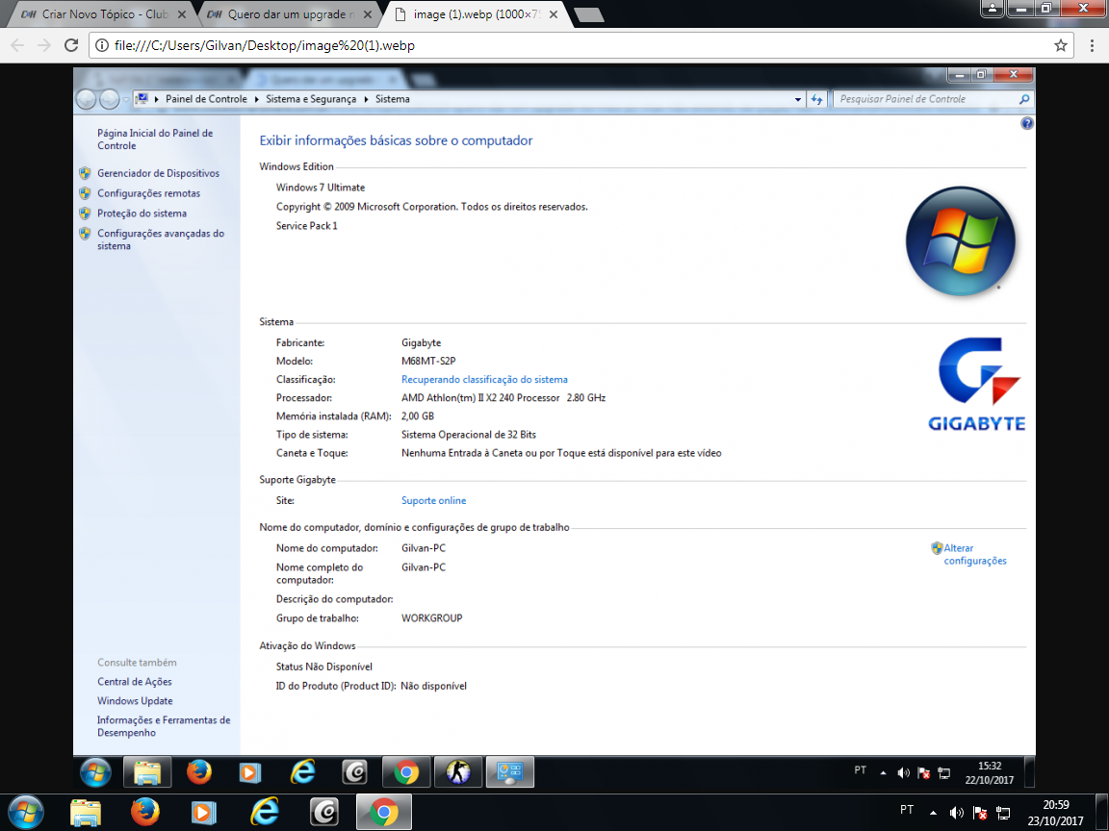Open Proteção do sistema link
Screen dimensions: 1109x831
[142, 213]
